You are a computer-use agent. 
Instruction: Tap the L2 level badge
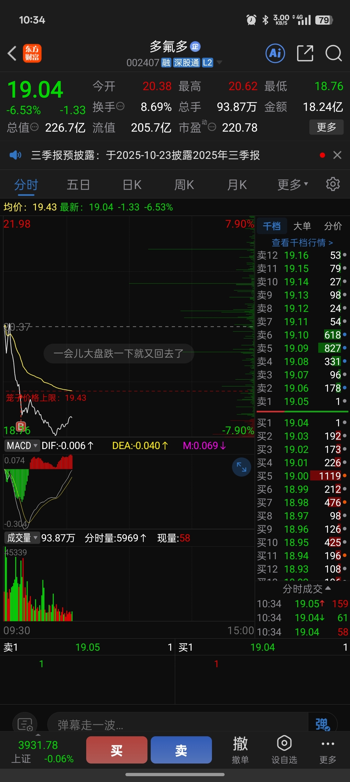point(207,63)
